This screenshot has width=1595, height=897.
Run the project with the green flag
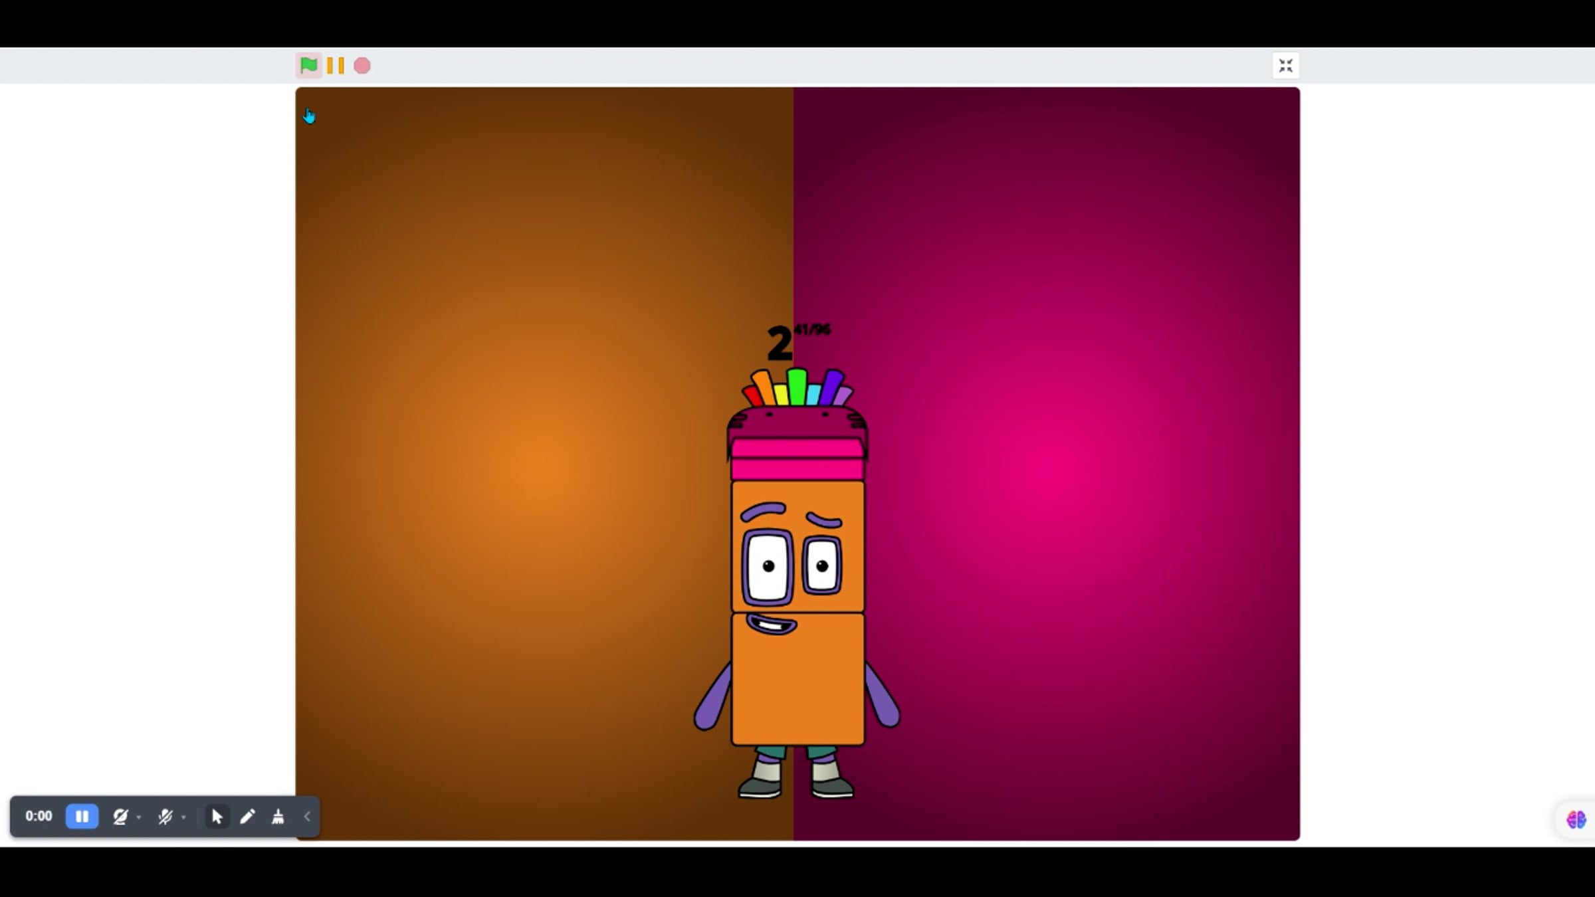point(308,65)
